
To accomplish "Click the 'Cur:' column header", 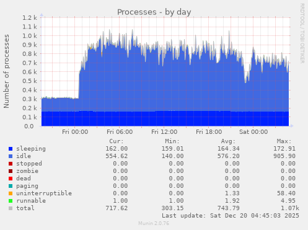I will tap(117, 141).
